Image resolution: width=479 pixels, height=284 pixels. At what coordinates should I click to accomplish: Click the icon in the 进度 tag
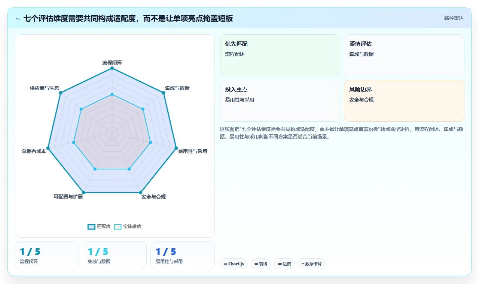280,264
